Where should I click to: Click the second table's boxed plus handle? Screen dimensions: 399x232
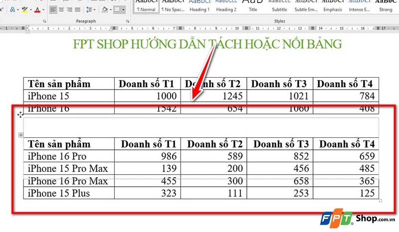21,135
